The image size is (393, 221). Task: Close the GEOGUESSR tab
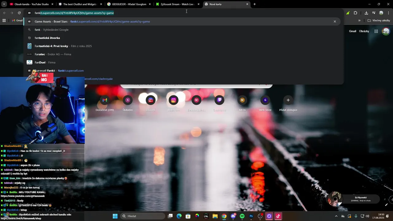tap(150, 4)
